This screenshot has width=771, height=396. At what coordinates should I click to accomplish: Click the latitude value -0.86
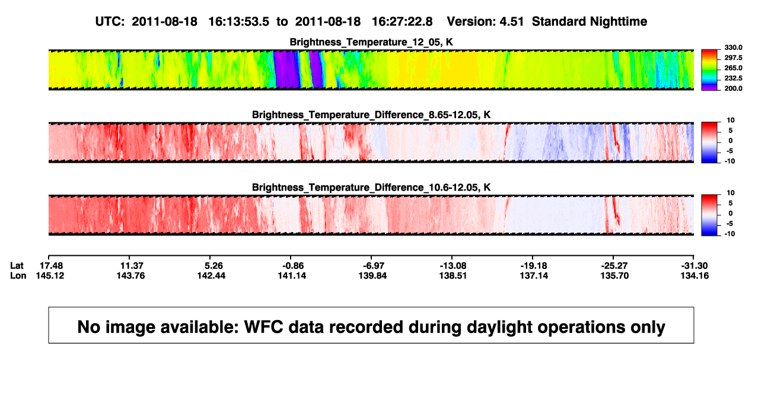point(294,265)
